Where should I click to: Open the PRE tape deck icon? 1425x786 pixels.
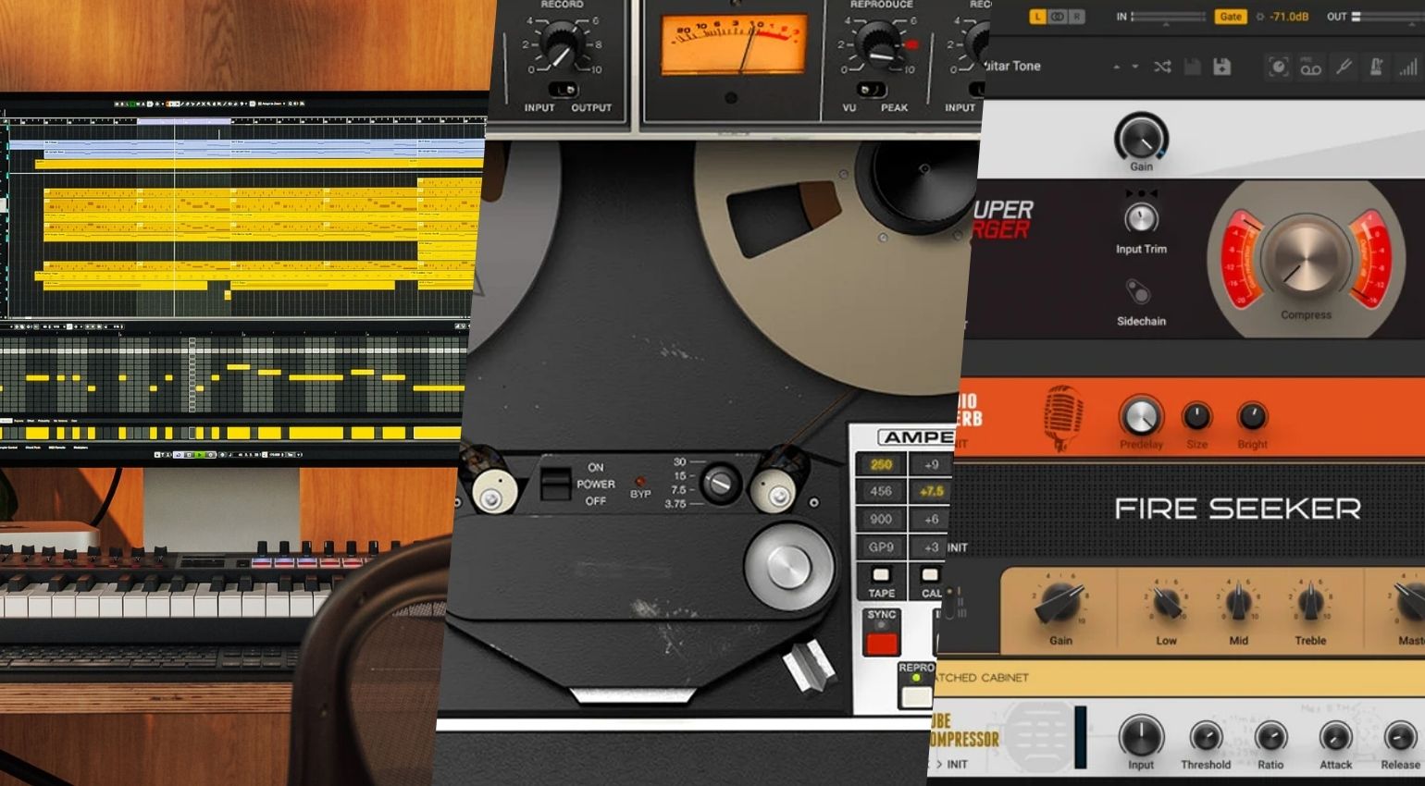[1310, 67]
